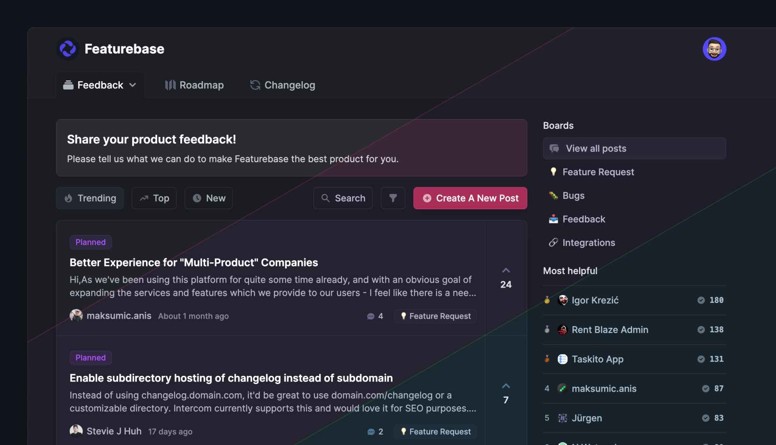Screen dimensions: 776x445
Task: Open the user profile avatar menu
Action: tap(714, 49)
